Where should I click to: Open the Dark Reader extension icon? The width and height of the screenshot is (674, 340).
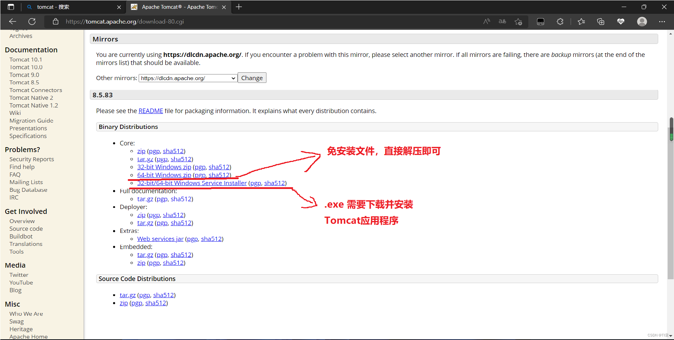[x=541, y=21]
